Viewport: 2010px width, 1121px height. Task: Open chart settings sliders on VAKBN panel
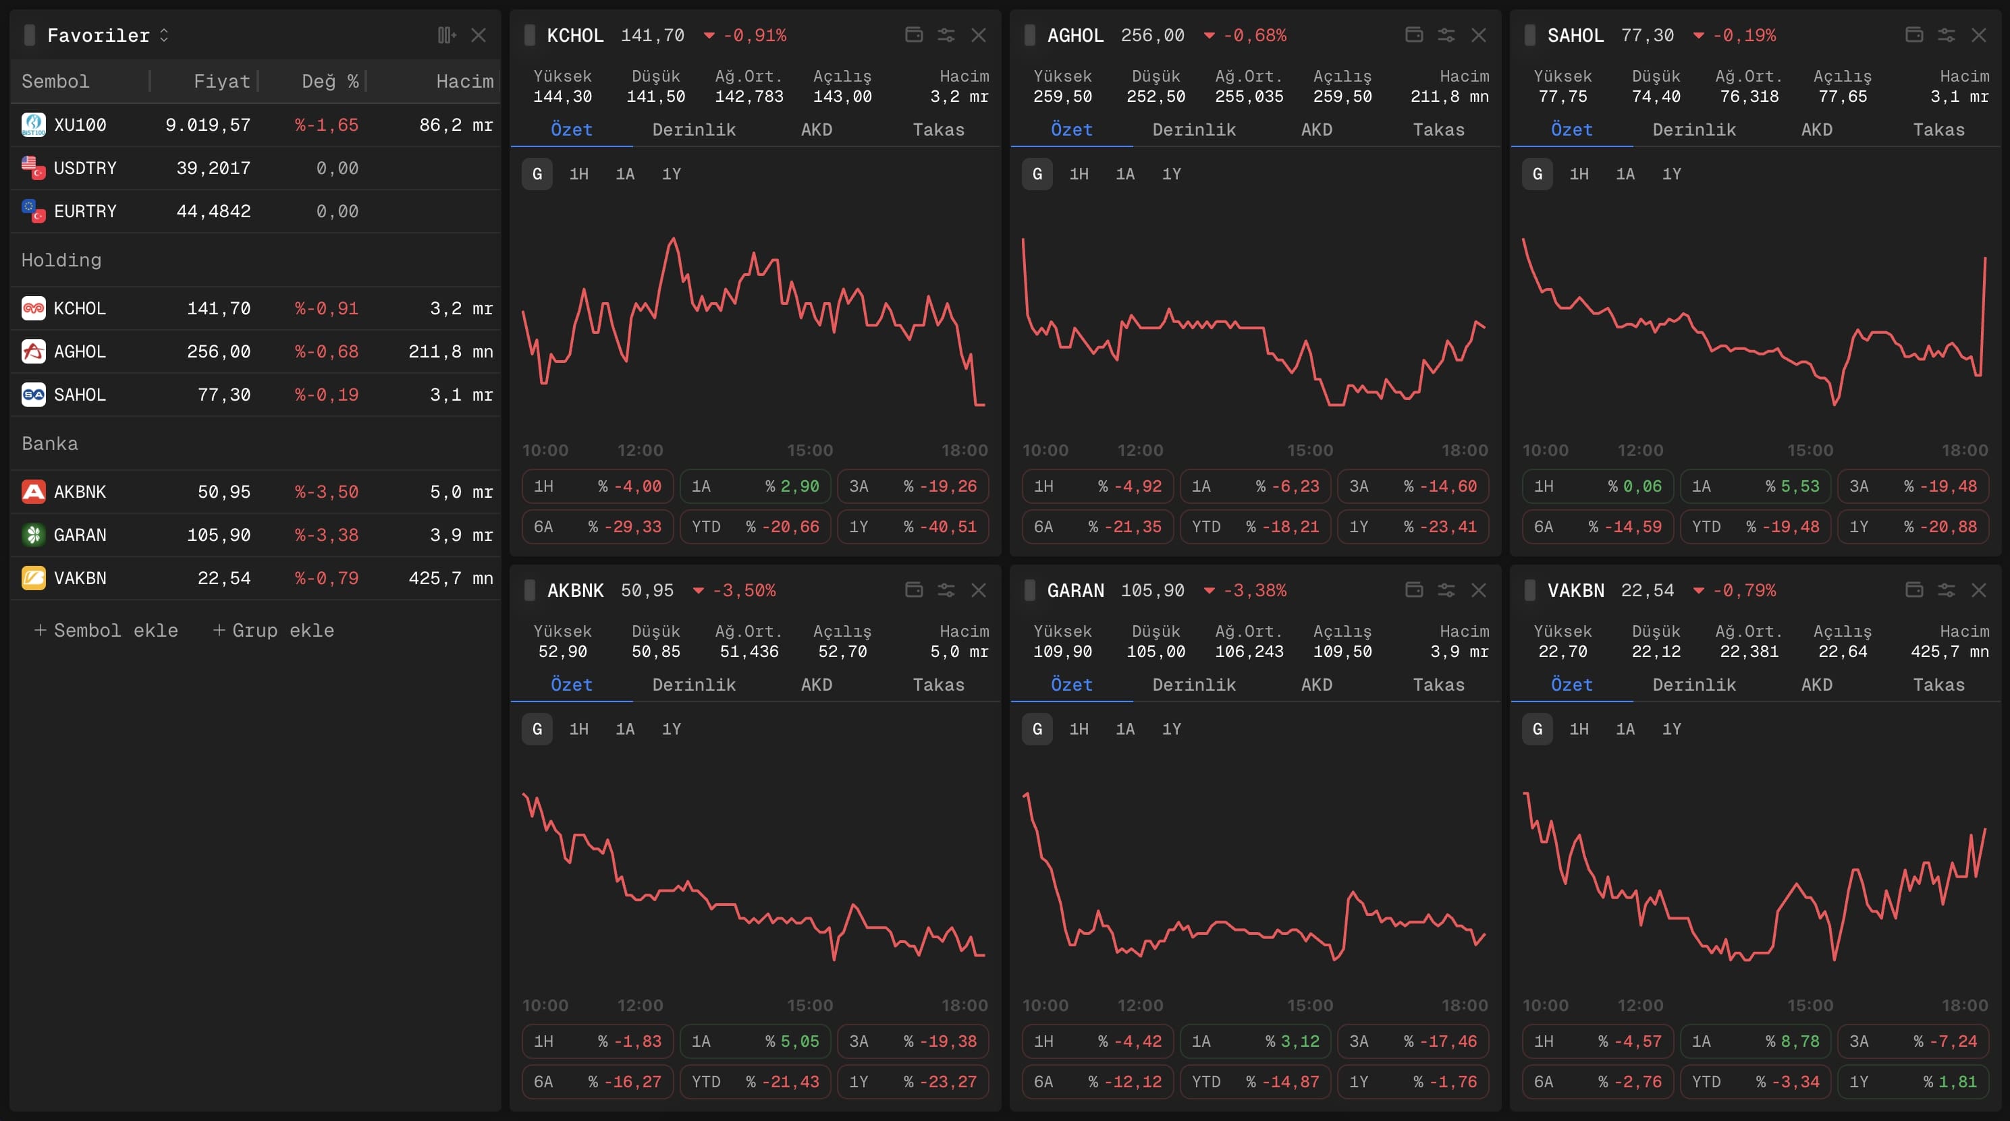[1947, 590]
